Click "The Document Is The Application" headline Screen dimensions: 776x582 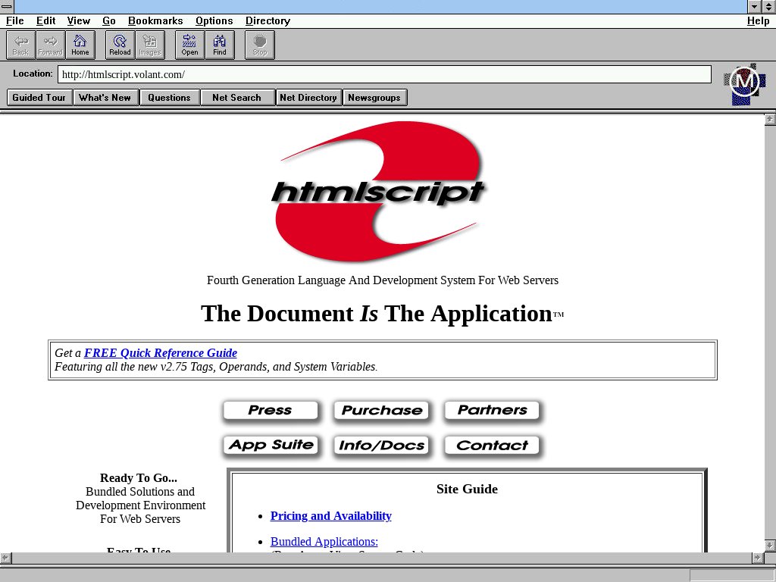point(382,313)
